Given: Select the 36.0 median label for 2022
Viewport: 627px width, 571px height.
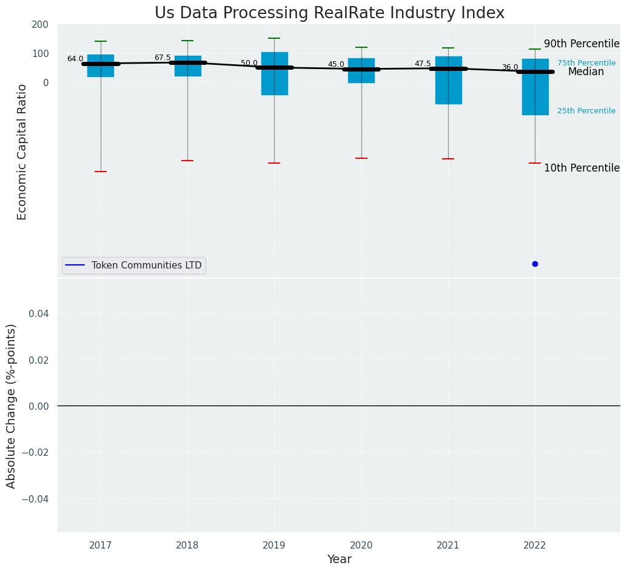Looking at the screenshot, I should point(510,67).
